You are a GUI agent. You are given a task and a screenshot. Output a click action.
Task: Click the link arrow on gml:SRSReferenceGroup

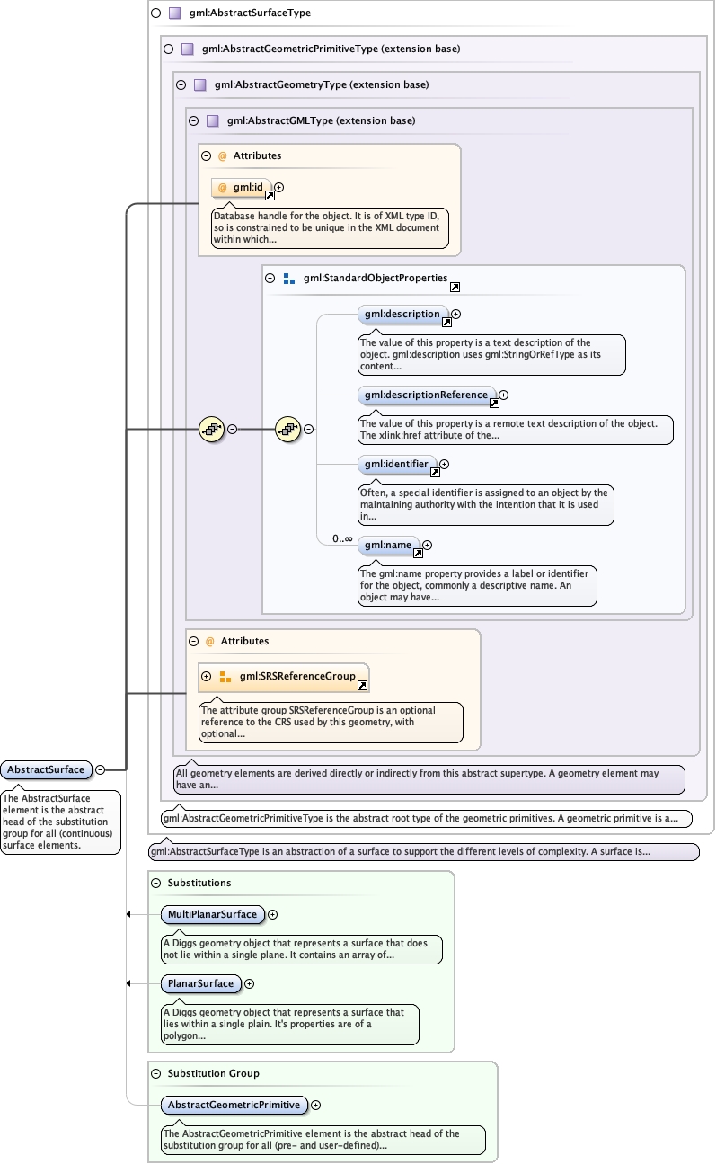[x=362, y=685]
